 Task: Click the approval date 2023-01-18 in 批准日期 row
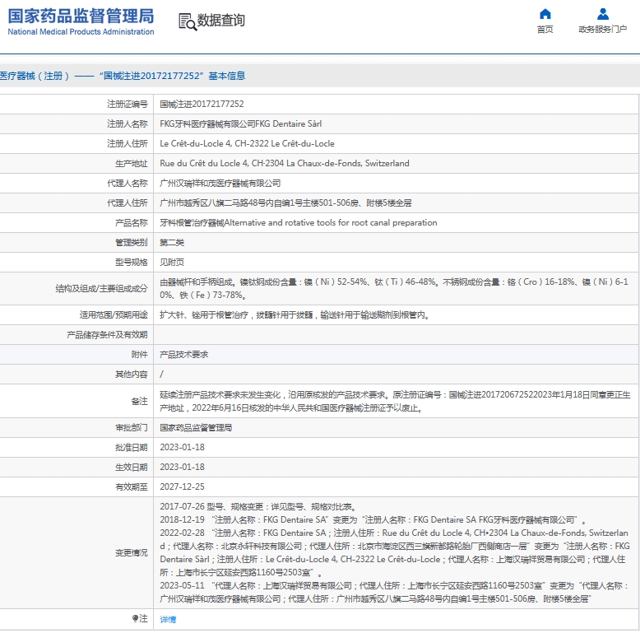[182, 447]
